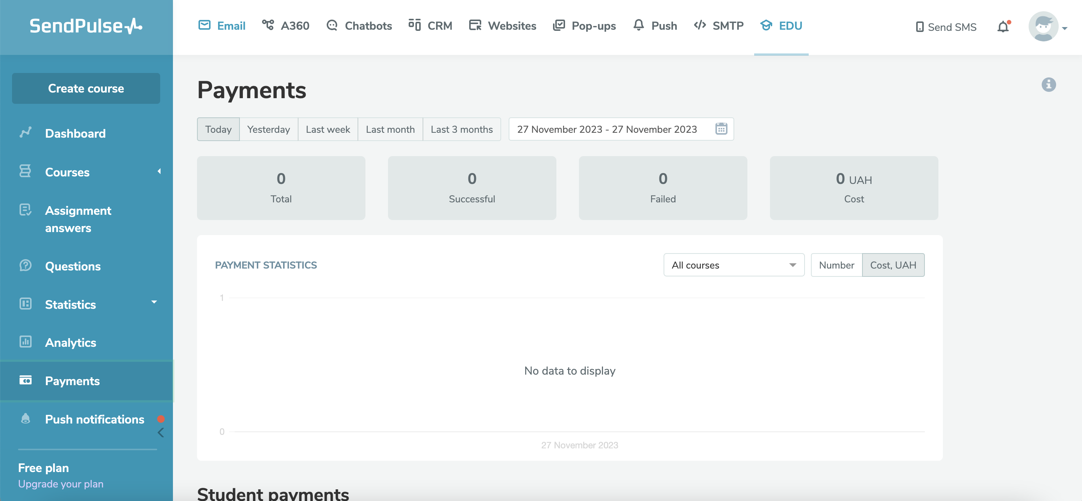This screenshot has width=1082, height=501.
Task: Expand the Courses submenu arrow
Action: (159, 171)
